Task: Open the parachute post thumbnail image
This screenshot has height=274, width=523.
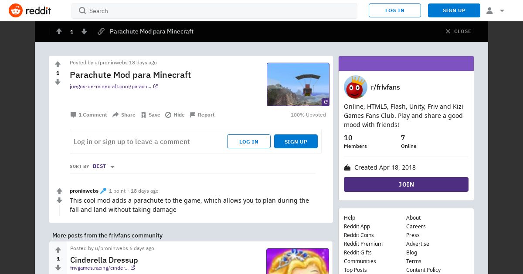Action: click(x=298, y=84)
